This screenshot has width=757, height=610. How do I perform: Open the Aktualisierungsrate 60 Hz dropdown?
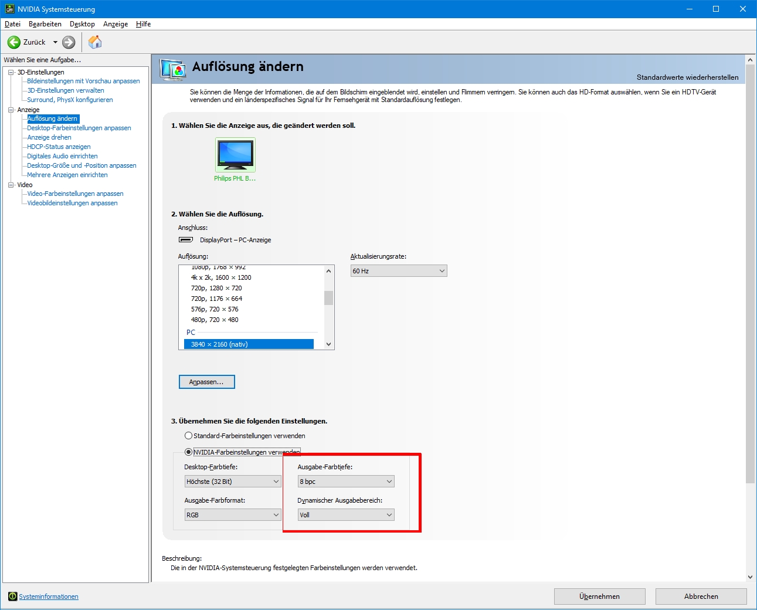399,271
